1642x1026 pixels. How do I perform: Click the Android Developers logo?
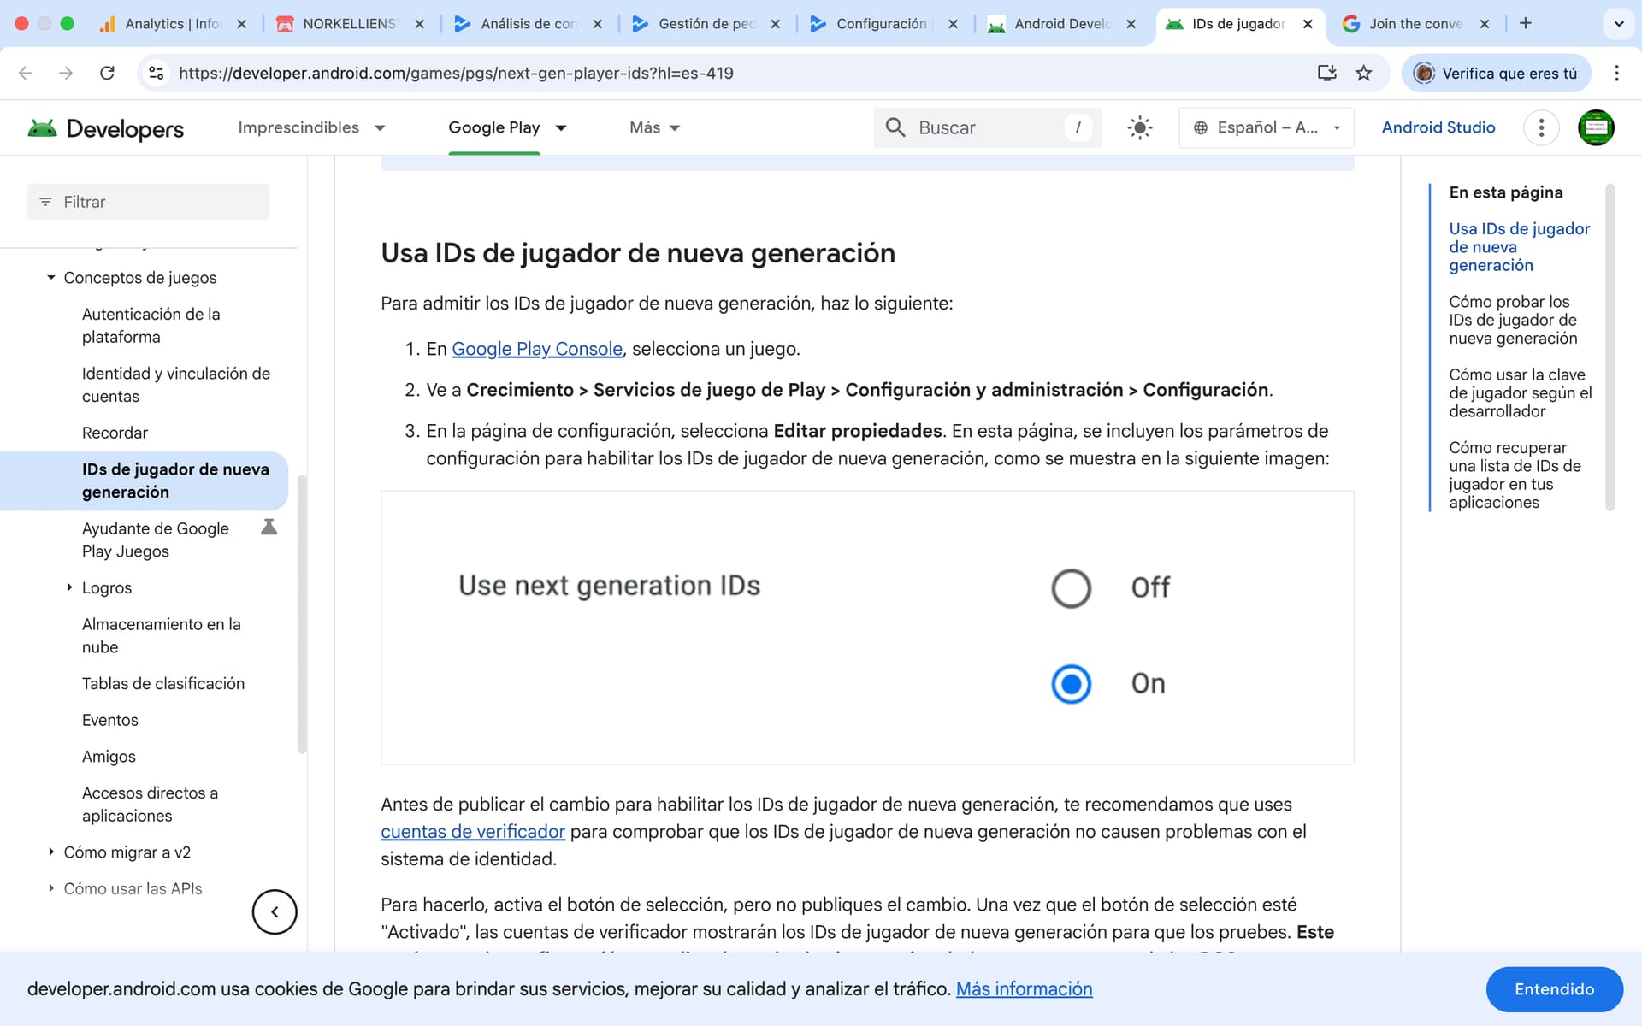point(106,128)
